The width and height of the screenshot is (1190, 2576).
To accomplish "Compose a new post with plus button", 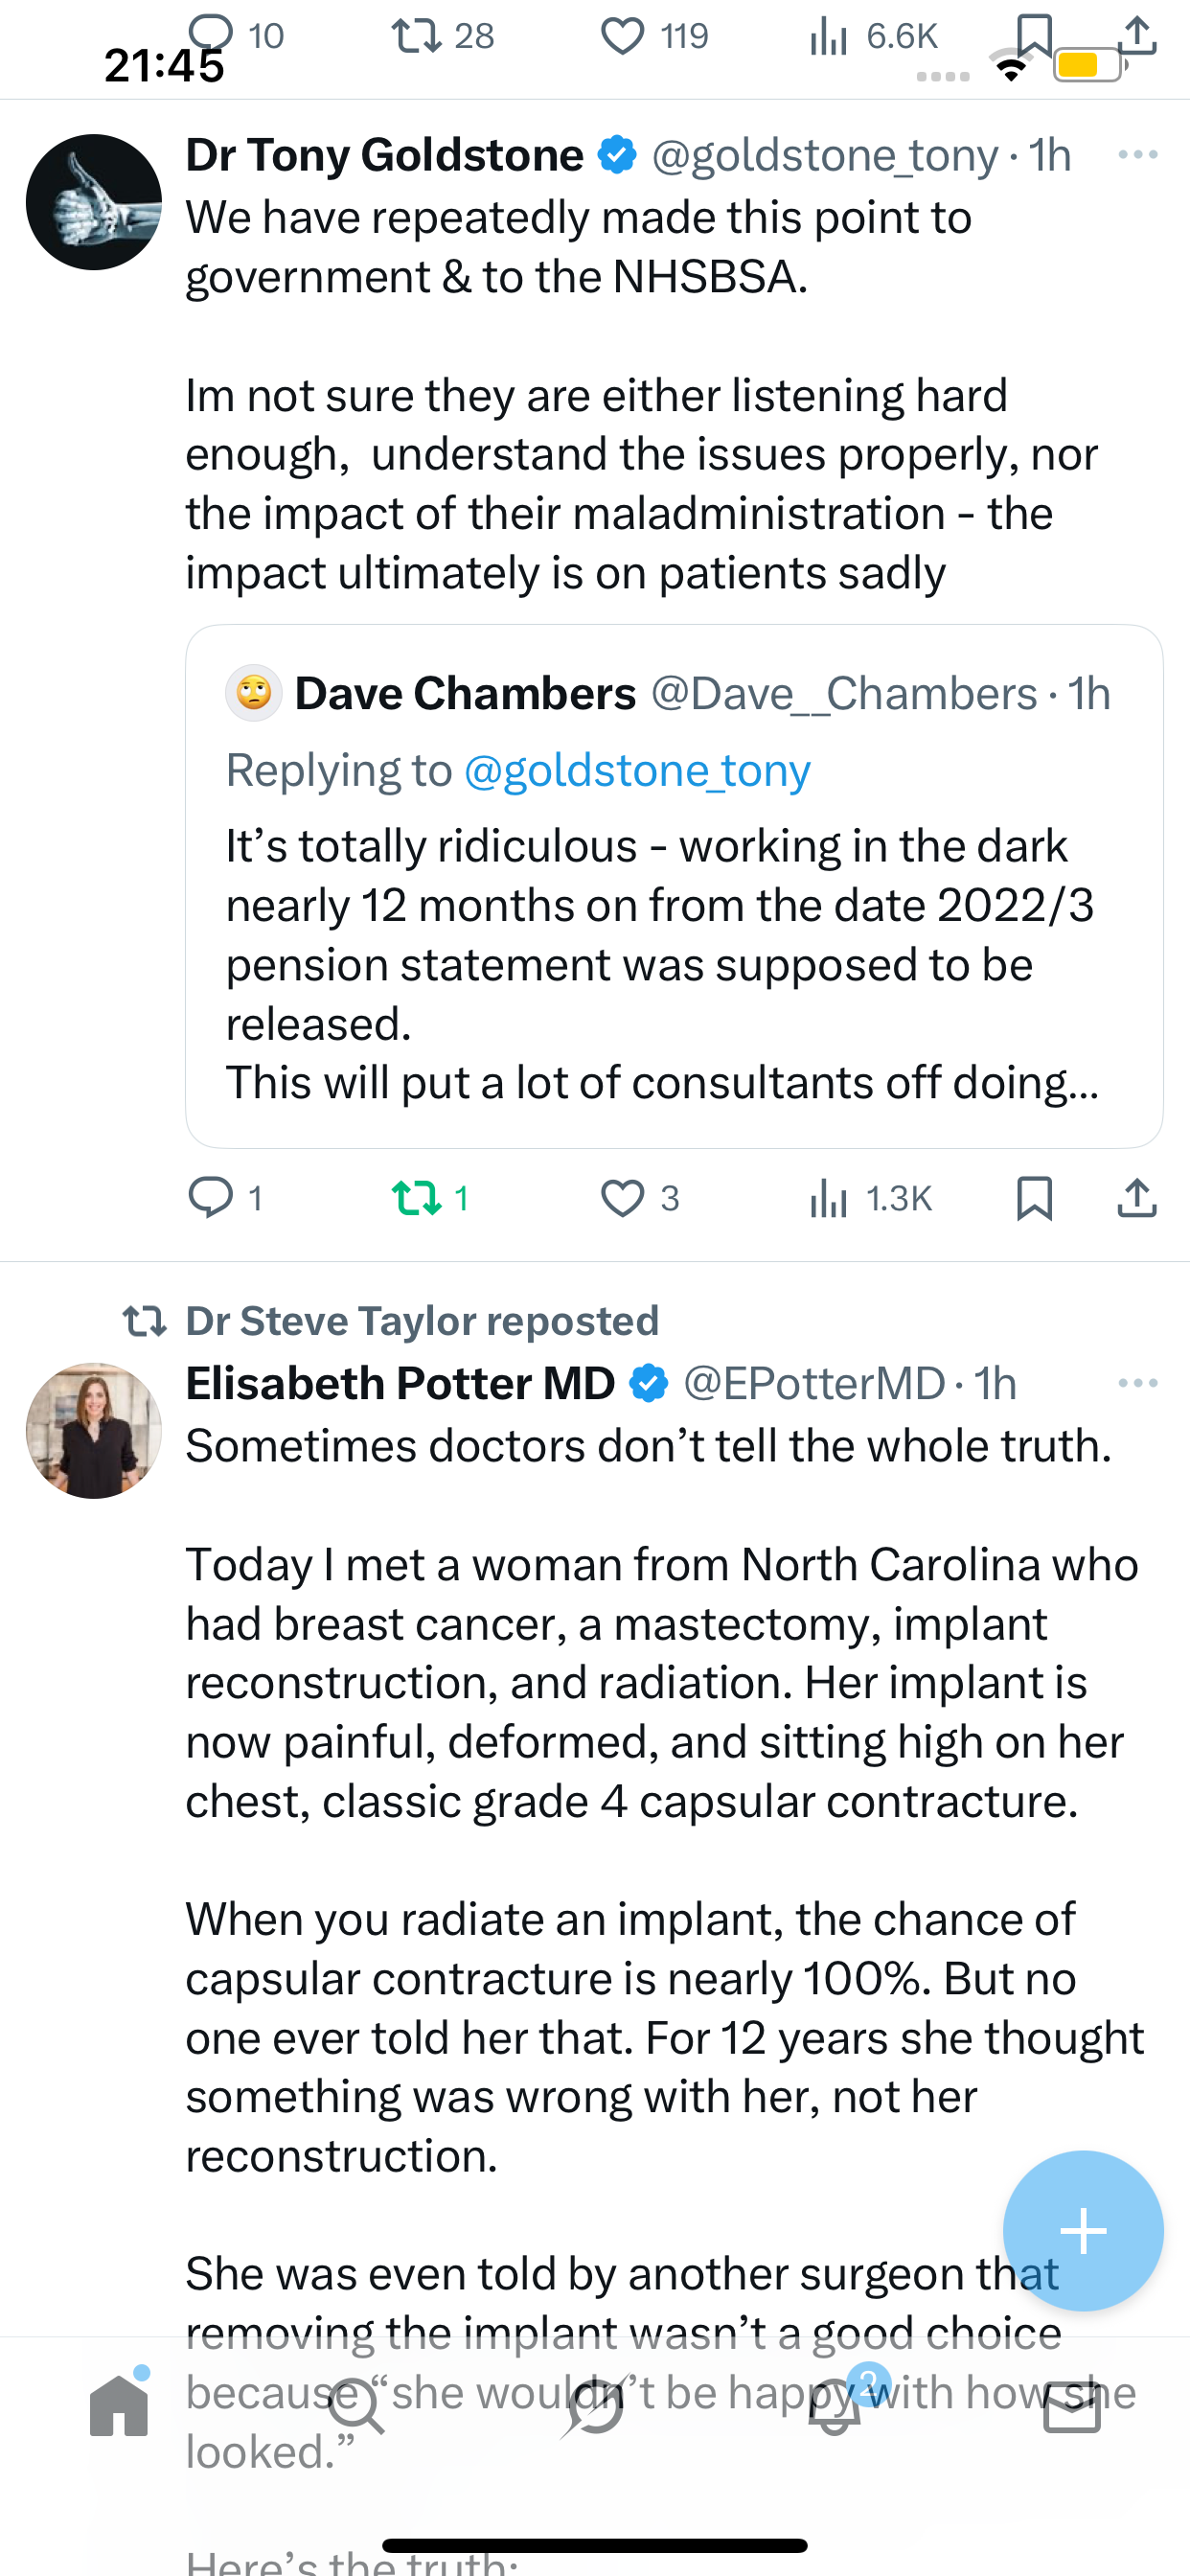I will click(1083, 2230).
